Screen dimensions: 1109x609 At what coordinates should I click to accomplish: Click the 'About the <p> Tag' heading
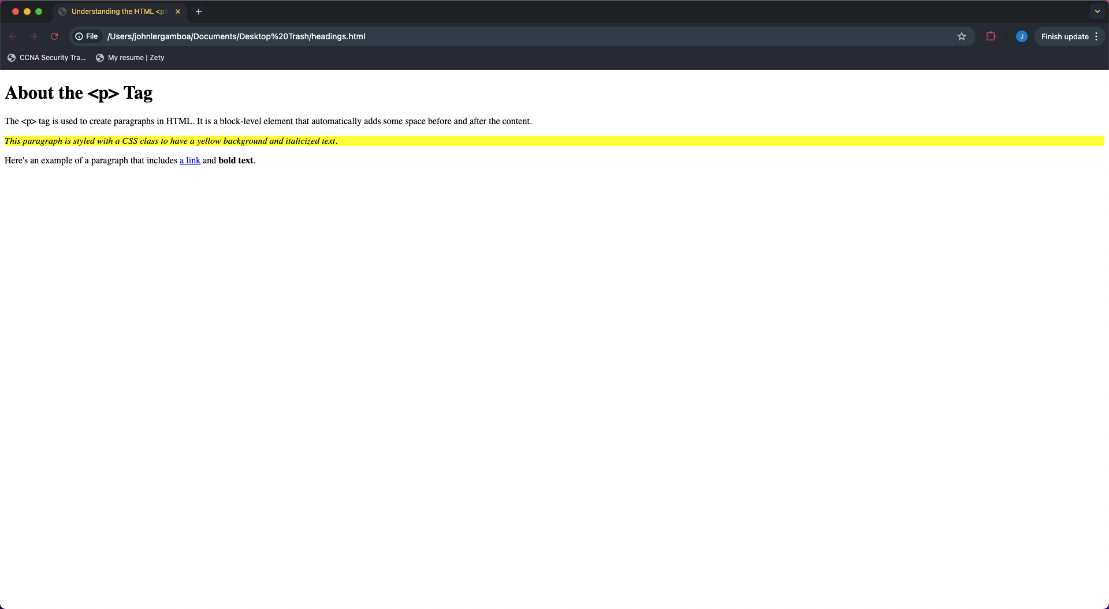point(79,93)
